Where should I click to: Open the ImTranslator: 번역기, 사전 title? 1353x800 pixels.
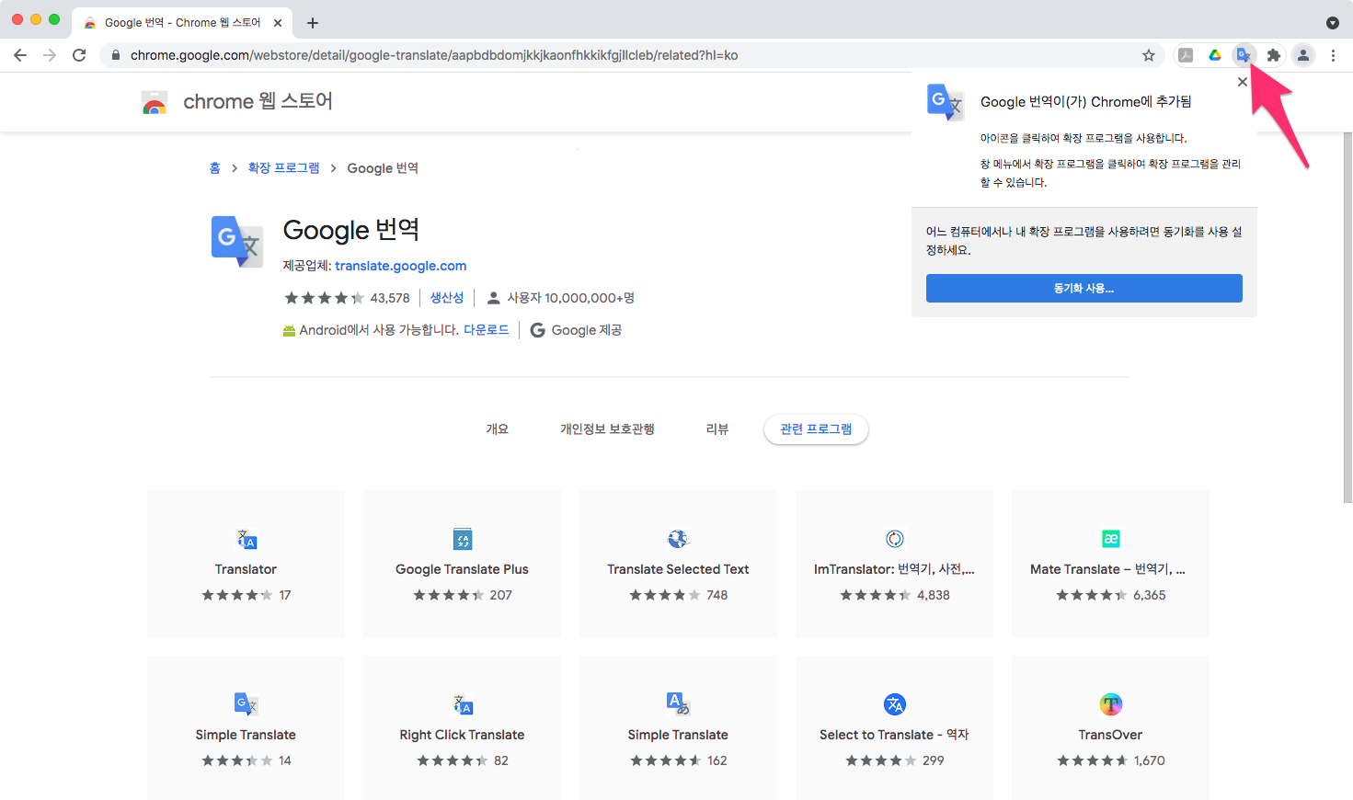coord(894,569)
